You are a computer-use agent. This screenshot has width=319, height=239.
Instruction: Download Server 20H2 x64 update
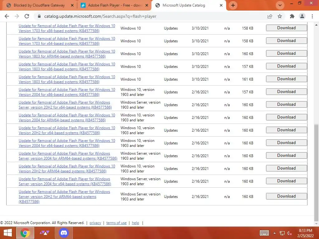click(x=287, y=105)
